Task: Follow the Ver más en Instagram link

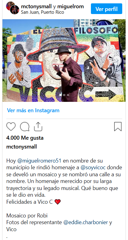Action: click(x=33, y=110)
